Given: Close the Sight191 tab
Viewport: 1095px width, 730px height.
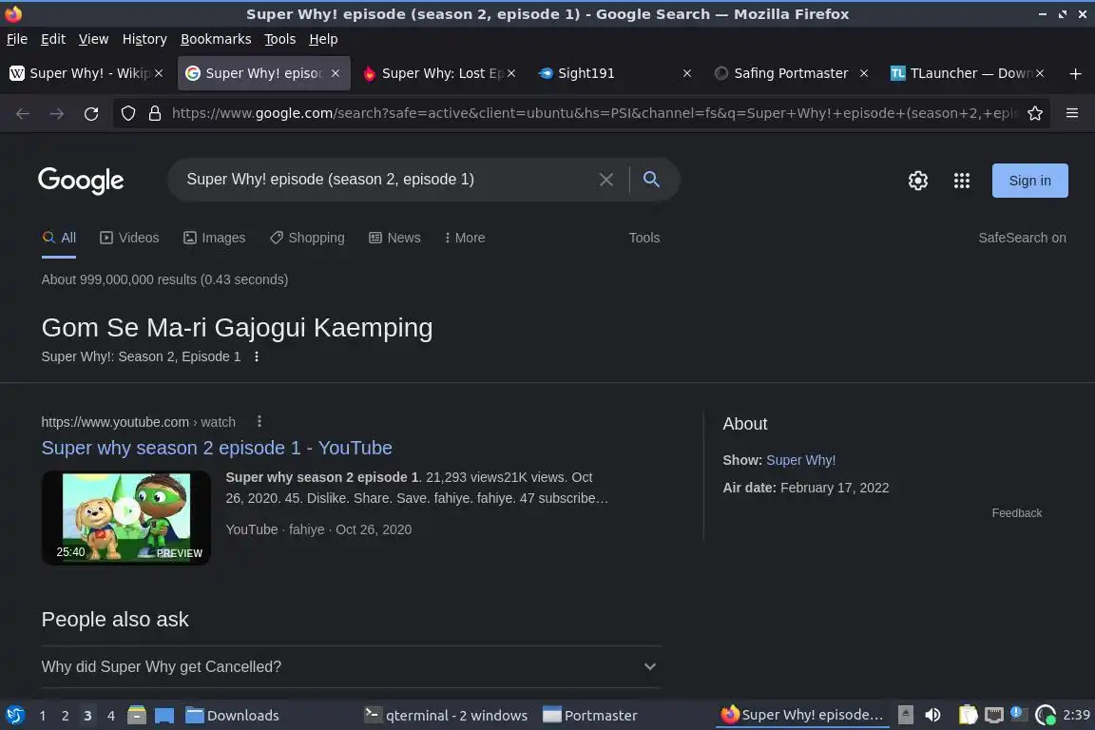Looking at the screenshot, I should click(x=686, y=73).
